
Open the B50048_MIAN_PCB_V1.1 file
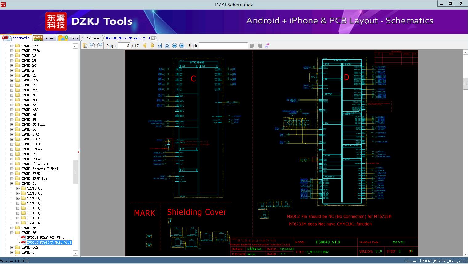tap(46, 238)
